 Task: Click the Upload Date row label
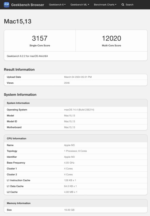(14, 77)
